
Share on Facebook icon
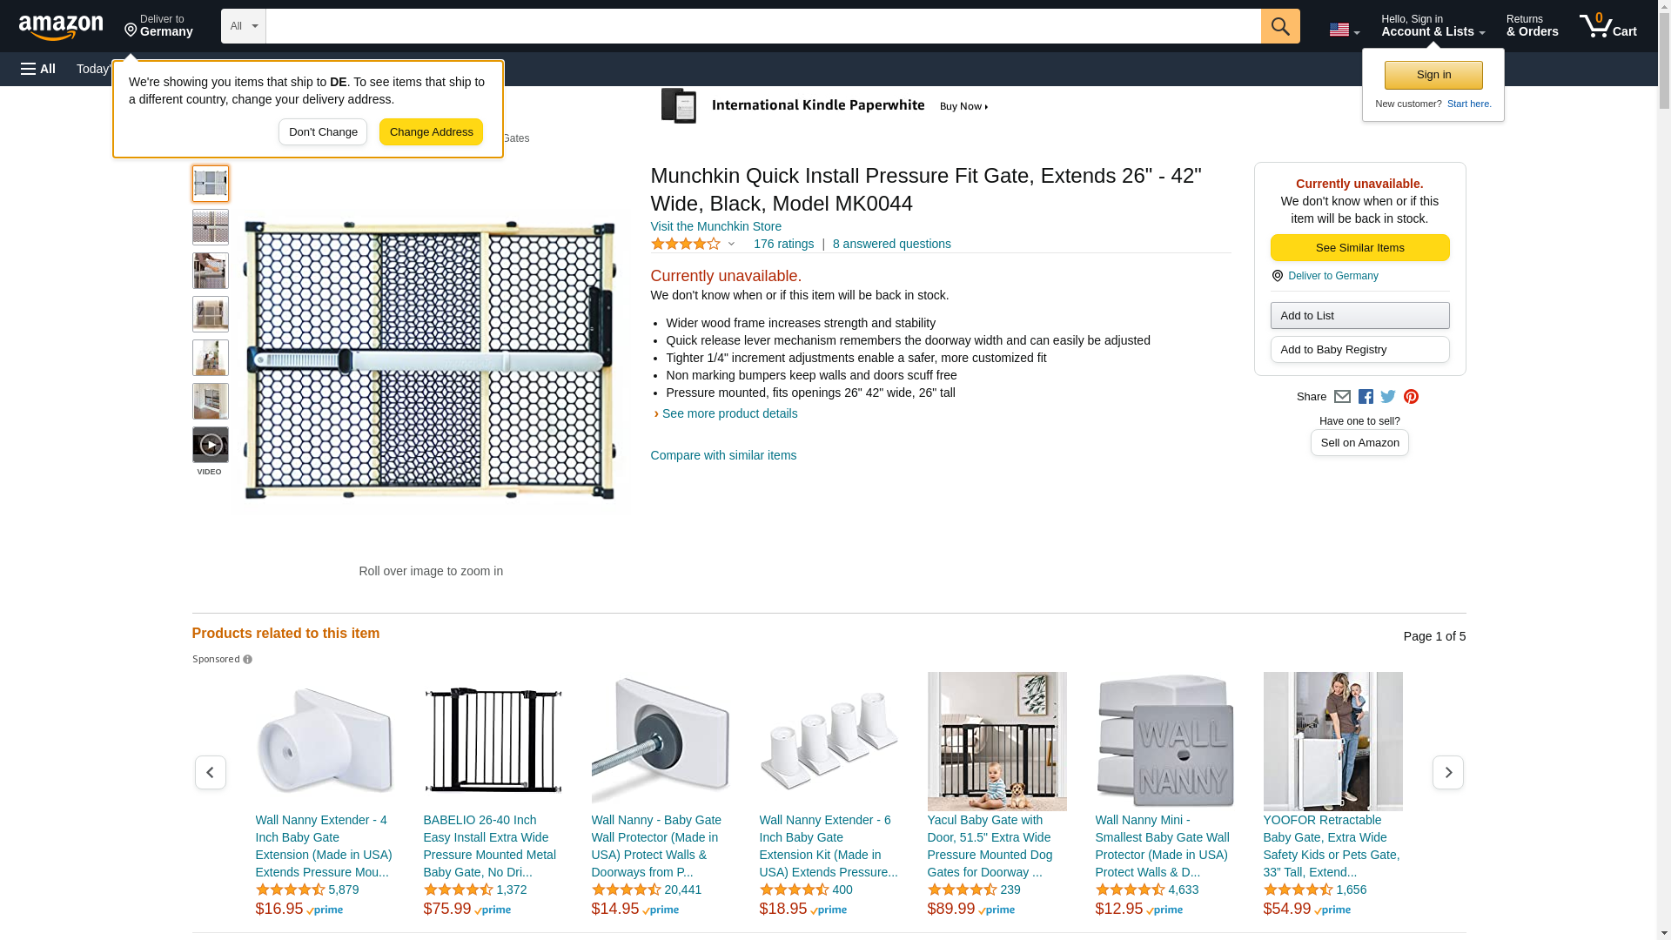1366,397
